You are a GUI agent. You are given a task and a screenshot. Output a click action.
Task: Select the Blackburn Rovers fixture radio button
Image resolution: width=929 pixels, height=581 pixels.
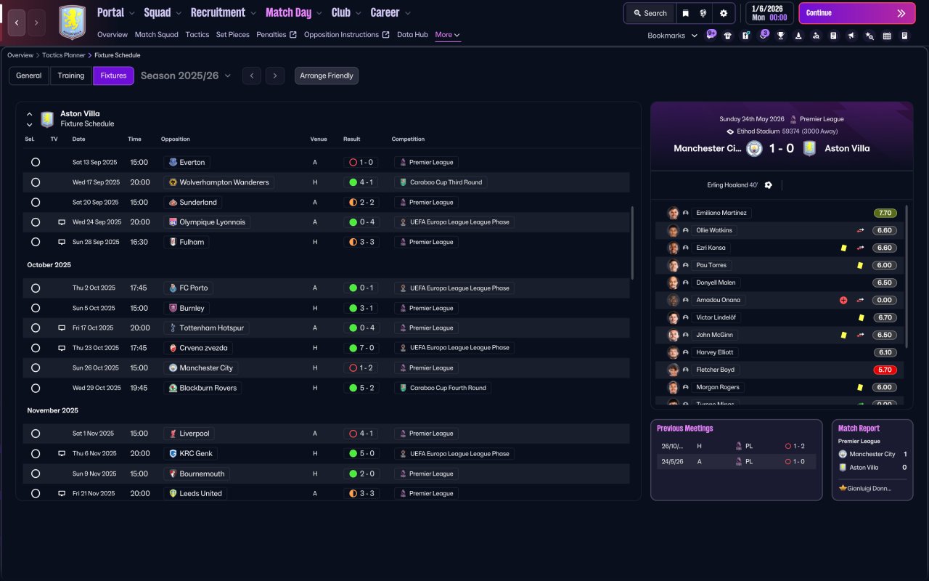[36, 389]
